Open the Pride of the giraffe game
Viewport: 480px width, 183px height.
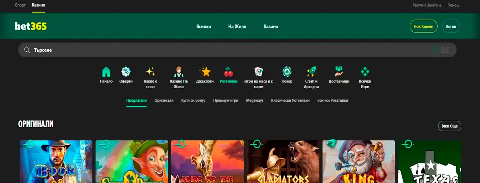click(x=207, y=161)
